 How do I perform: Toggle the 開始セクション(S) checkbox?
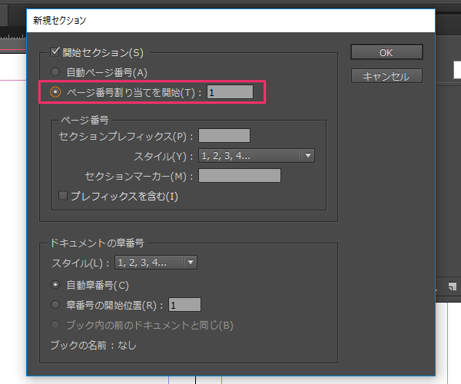55,52
